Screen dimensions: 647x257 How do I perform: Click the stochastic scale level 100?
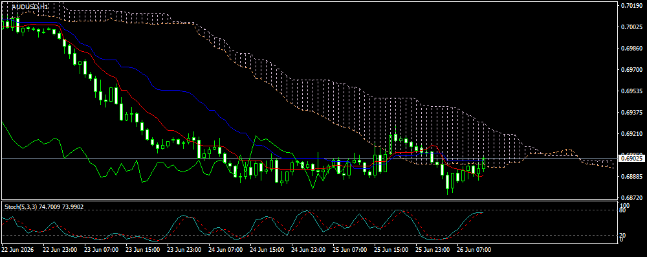coord(625,205)
